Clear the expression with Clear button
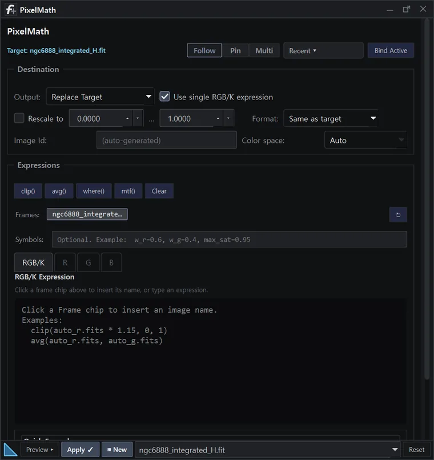The width and height of the screenshot is (434, 460). pyautogui.click(x=159, y=191)
